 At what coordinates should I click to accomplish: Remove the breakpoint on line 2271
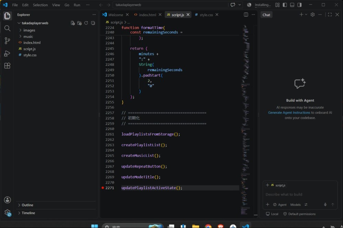point(103,188)
